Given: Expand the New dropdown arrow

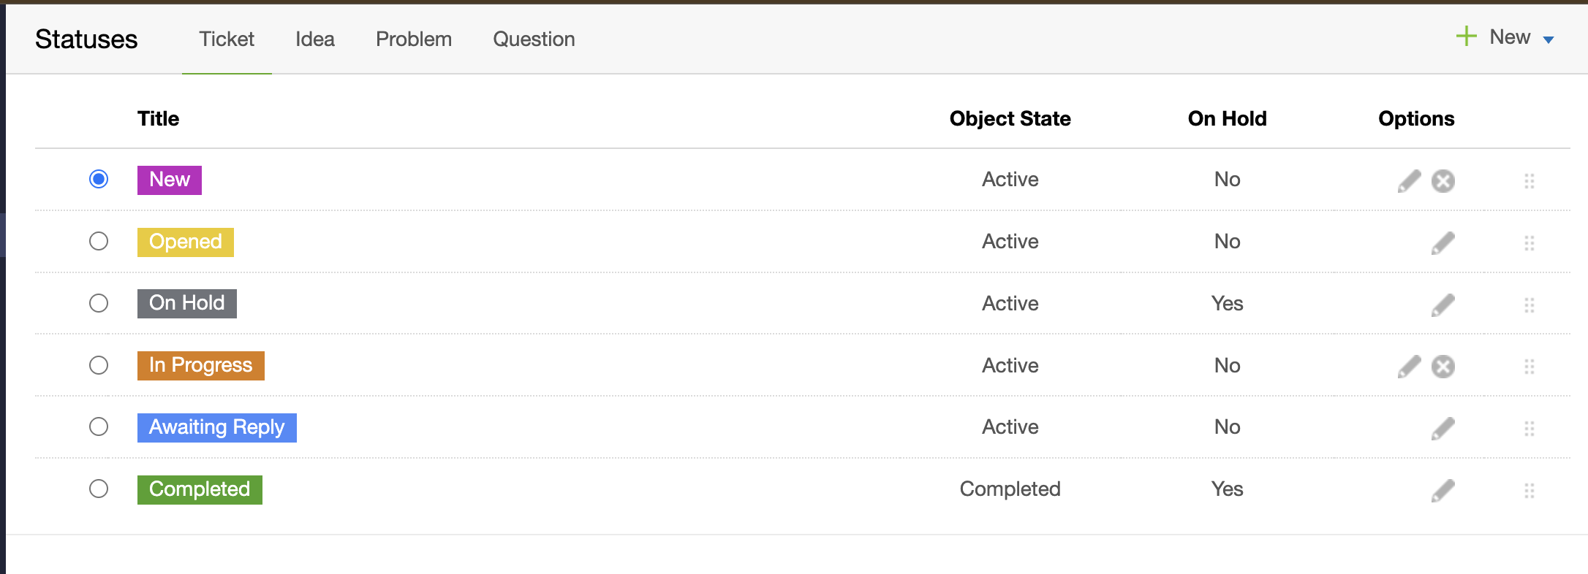Looking at the screenshot, I should [1548, 39].
